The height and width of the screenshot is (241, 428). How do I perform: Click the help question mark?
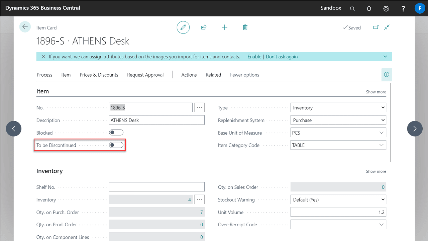[403, 8]
